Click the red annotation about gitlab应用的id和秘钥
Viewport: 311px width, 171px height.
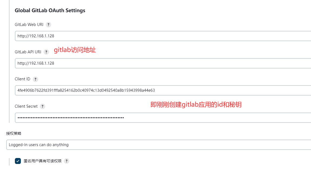pos(196,104)
